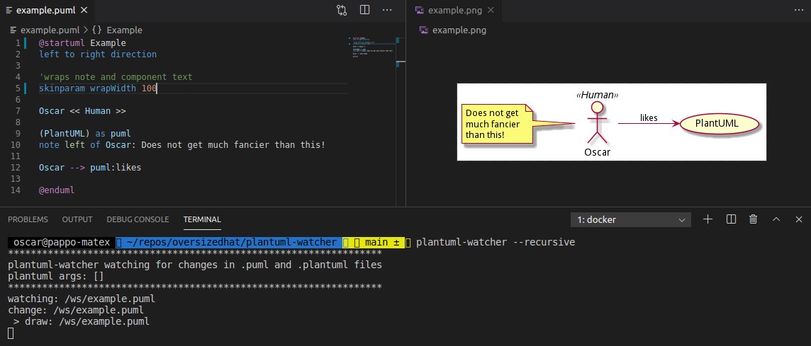Open the example.puml breadcrumb in left editor

[x=51, y=30]
